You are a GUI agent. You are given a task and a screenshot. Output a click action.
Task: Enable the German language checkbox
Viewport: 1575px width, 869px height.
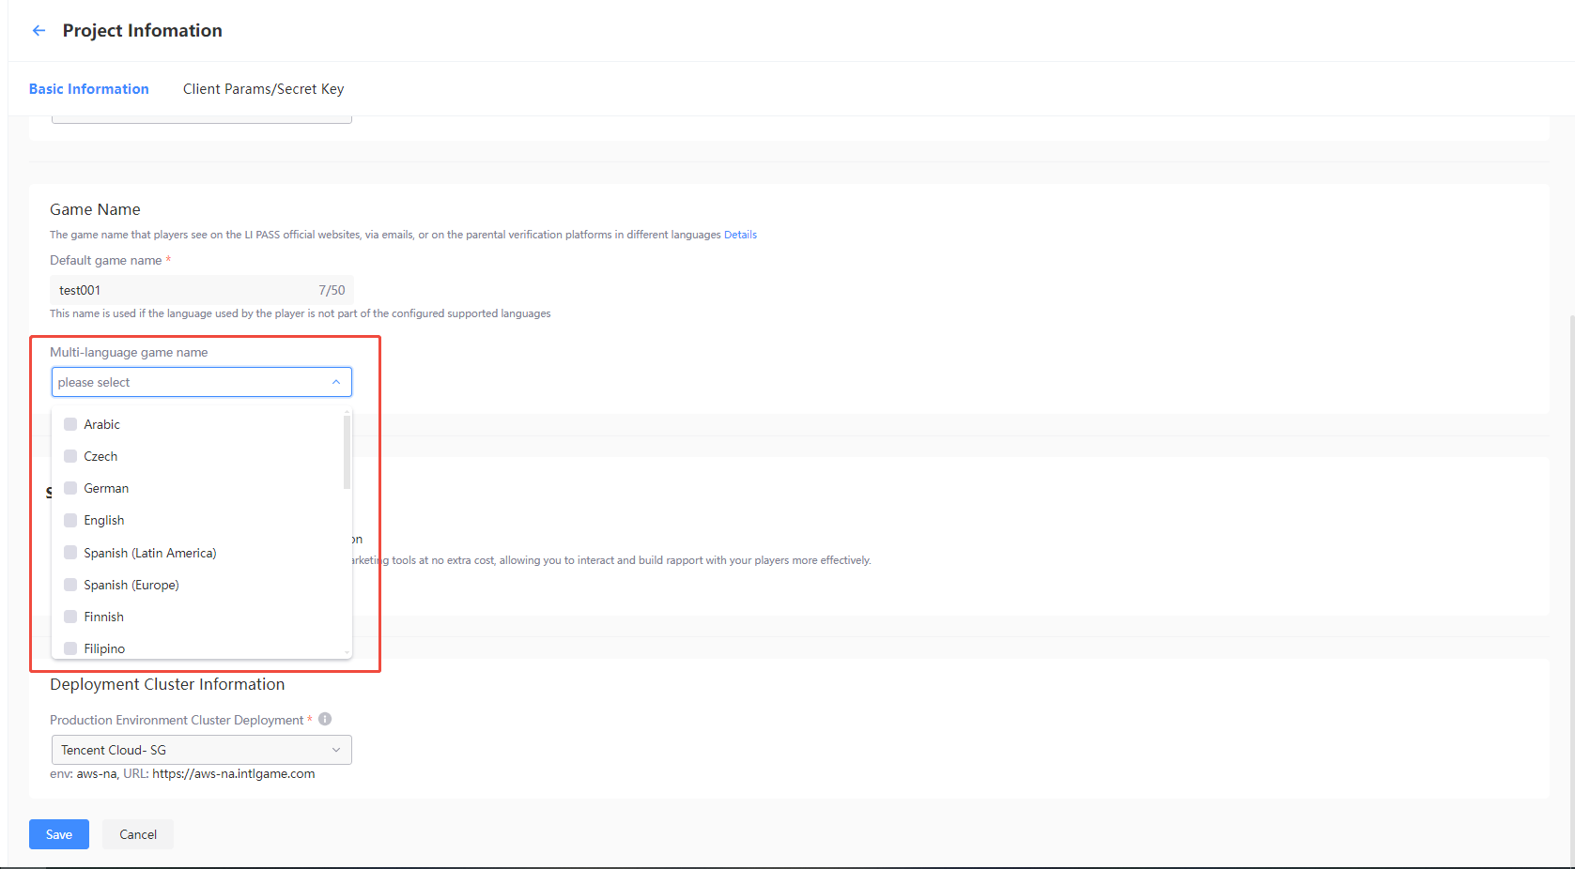pos(70,488)
